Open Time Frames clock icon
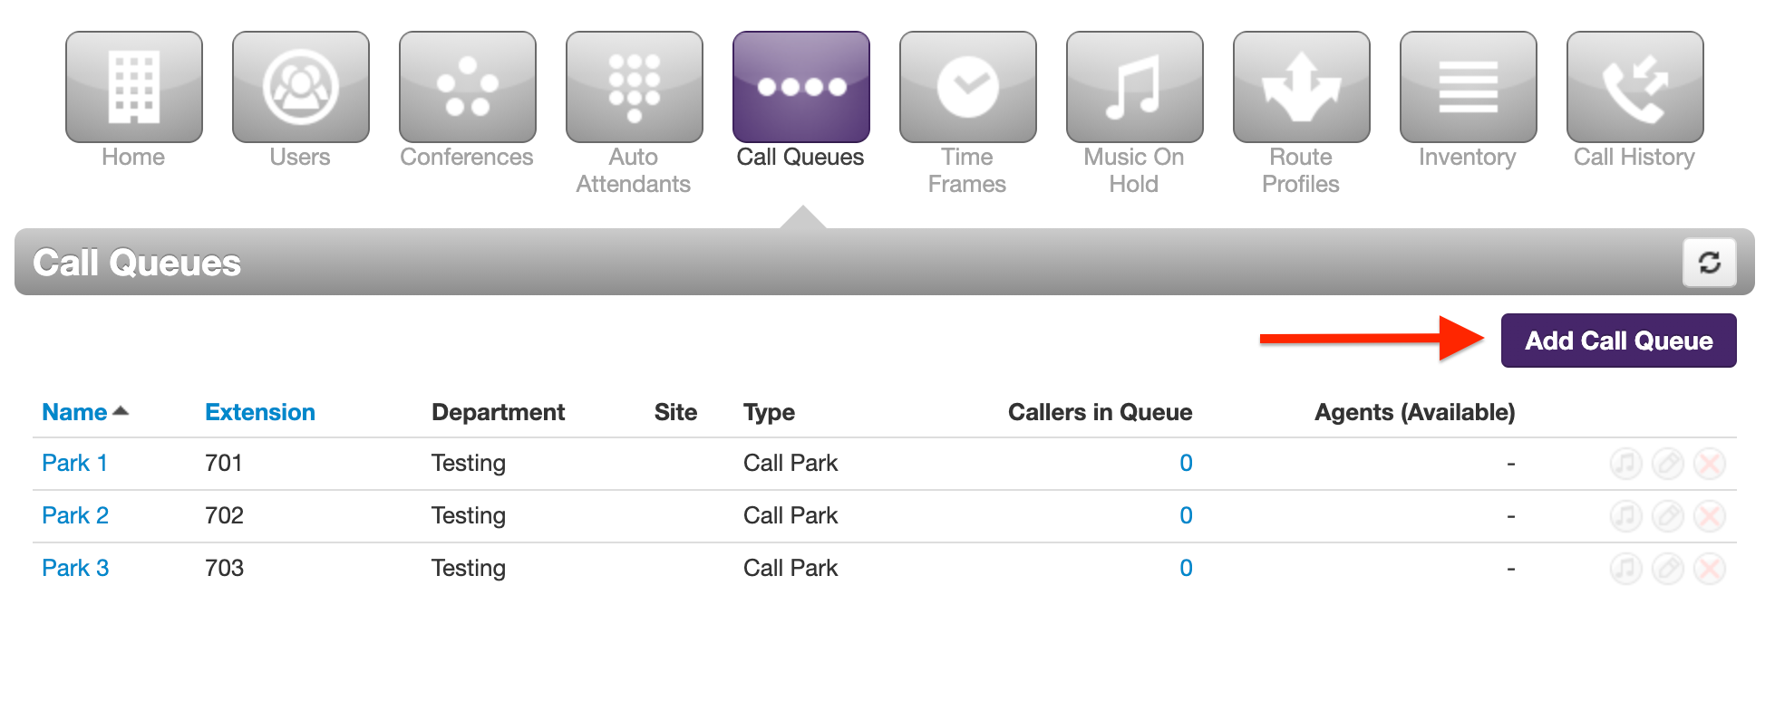 click(x=968, y=87)
